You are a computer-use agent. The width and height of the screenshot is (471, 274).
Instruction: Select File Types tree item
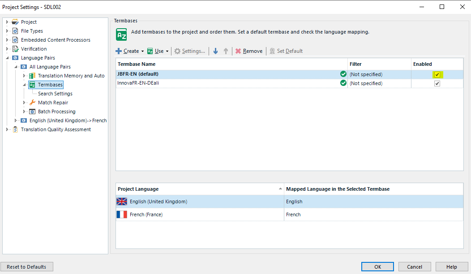tap(32, 31)
